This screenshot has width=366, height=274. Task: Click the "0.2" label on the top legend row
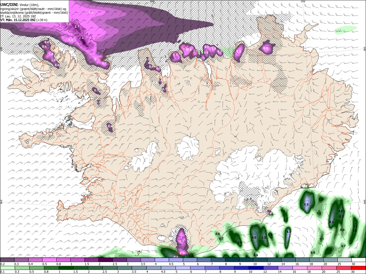coord(2,264)
